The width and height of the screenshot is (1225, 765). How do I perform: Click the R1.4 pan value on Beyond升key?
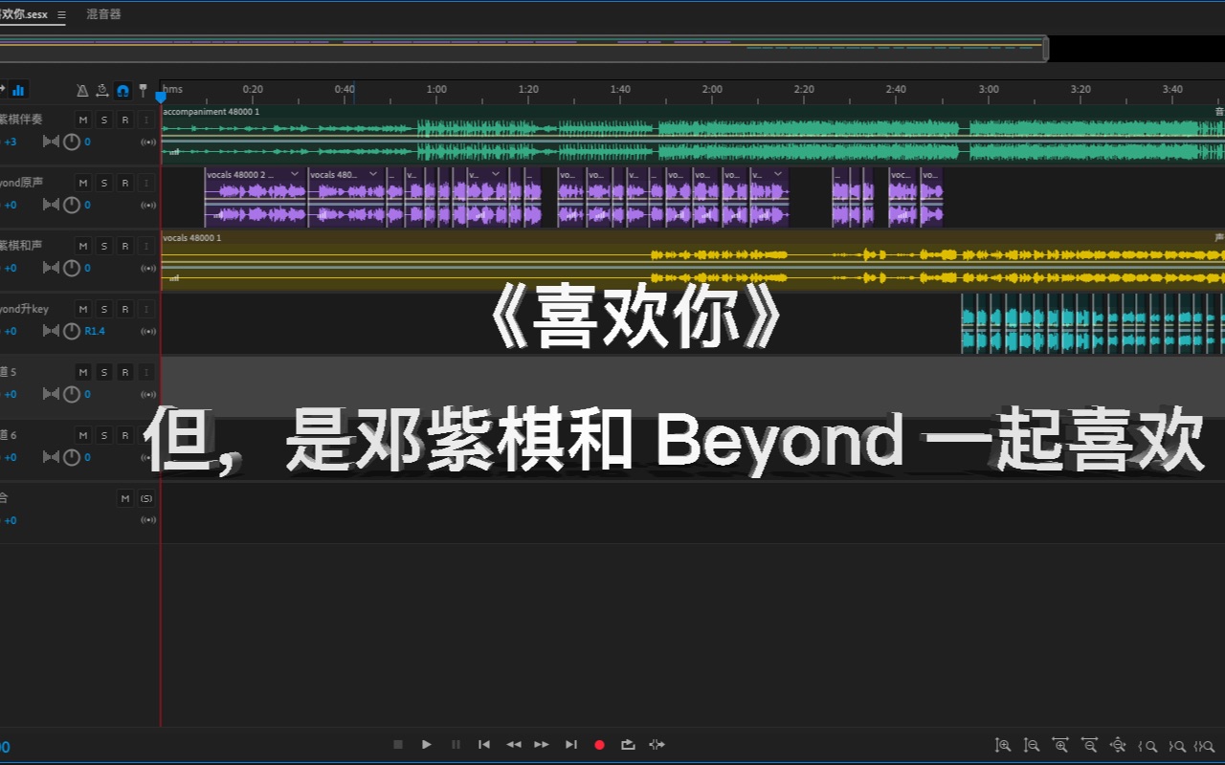[x=95, y=331]
